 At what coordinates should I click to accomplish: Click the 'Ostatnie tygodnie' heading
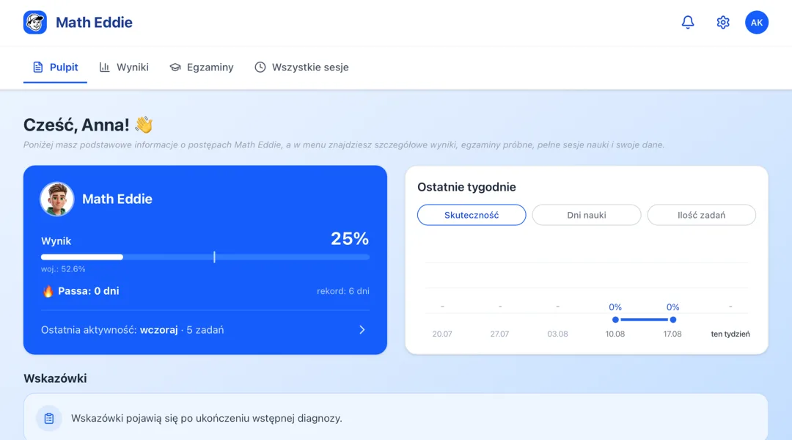[x=466, y=187]
